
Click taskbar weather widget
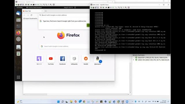click(x=19, y=102)
